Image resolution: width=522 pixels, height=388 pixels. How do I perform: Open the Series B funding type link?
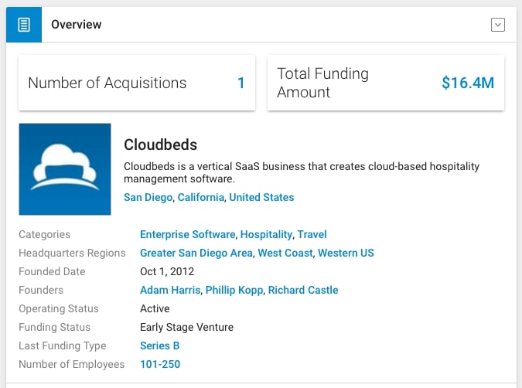(160, 345)
